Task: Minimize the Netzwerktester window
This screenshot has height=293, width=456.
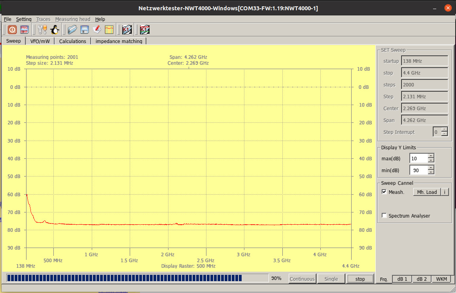Action: (x=435, y=8)
